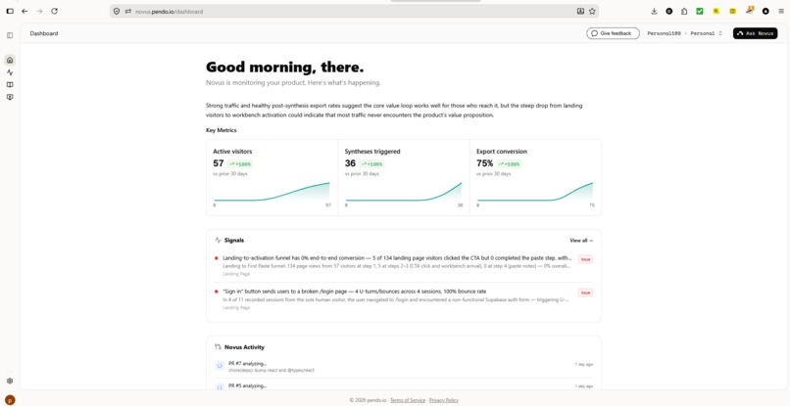This screenshot has height=406, width=790.
Task: Go back with browser back arrow
Action: click(25, 11)
